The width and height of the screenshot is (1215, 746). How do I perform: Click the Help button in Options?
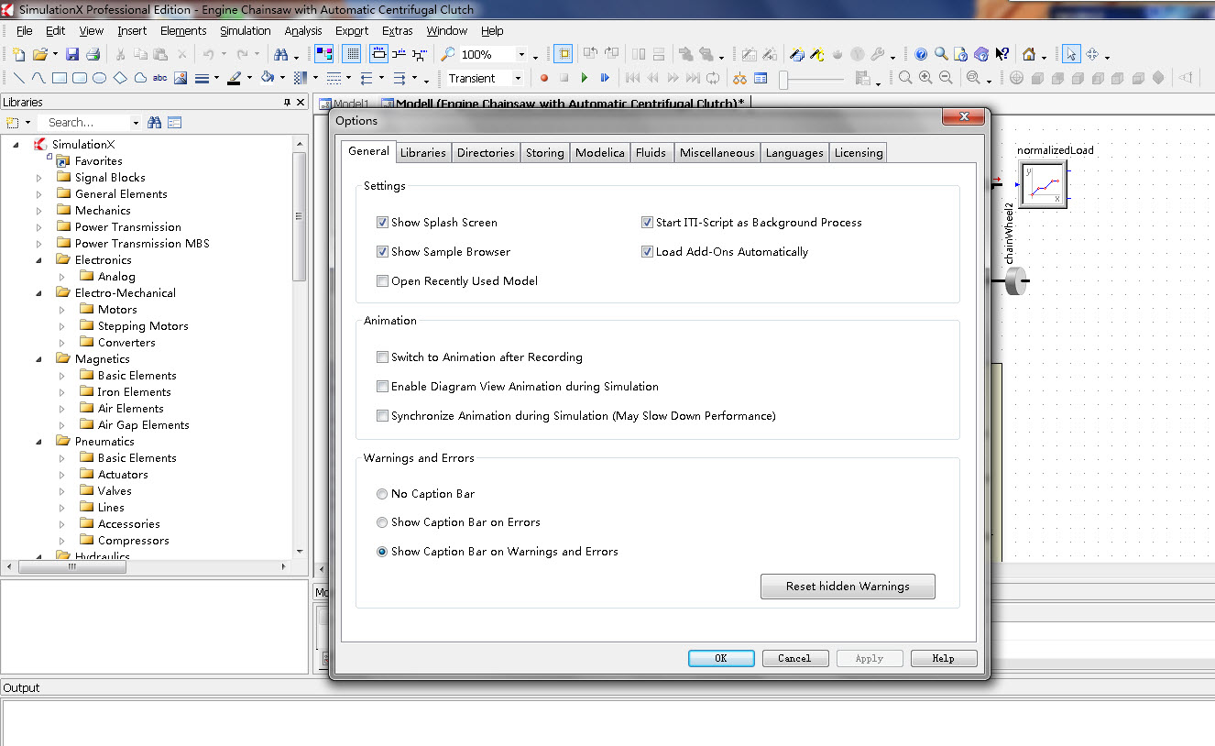pyautogui.click(x=943, y=658)
